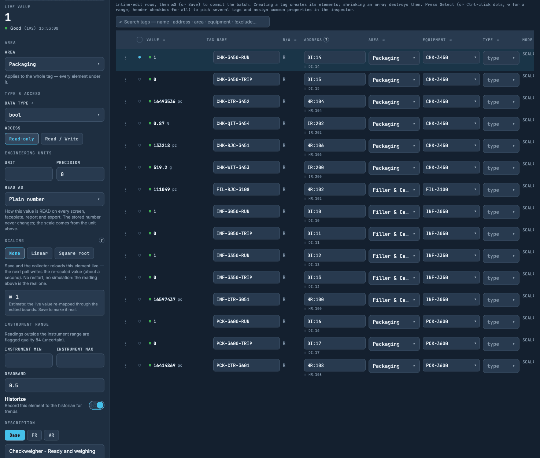This screenshot has width=540, height=458.
Task: Open the TYPE column filter icon
Action: pyautogui.click(x=498, y=40)
